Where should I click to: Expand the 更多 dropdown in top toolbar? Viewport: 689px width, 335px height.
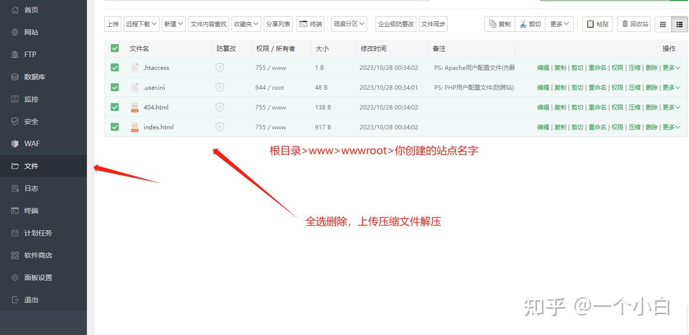click(x=559, y=24)
